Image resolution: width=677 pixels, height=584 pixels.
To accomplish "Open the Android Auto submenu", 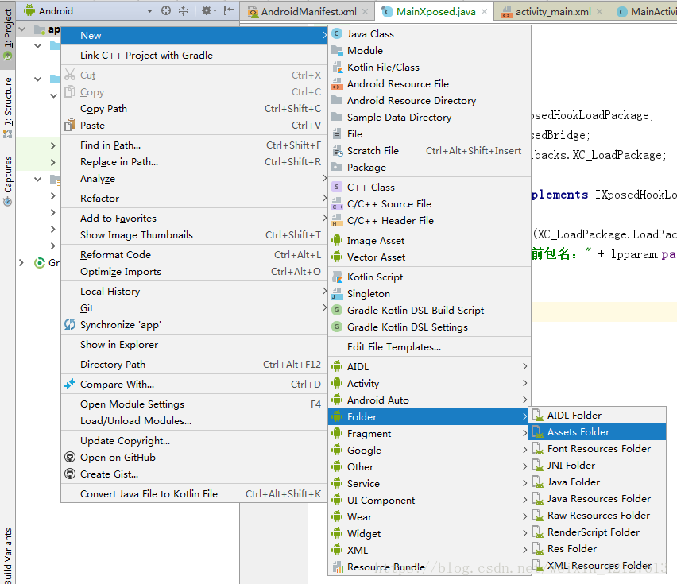I will tap(429, 400).
